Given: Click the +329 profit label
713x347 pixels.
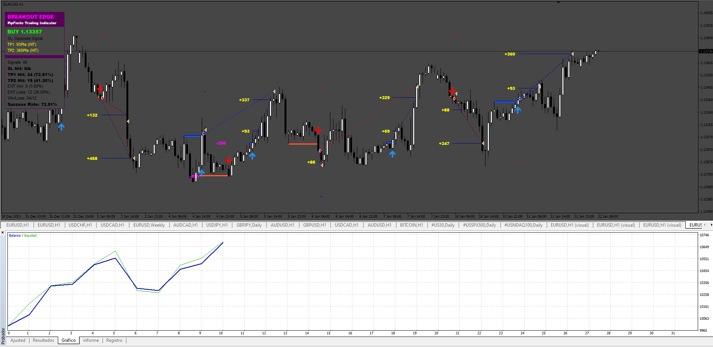Looking at the screenshot, I should tap(384, 98).
